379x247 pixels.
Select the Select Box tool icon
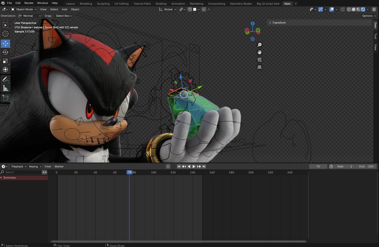point(5,25)
